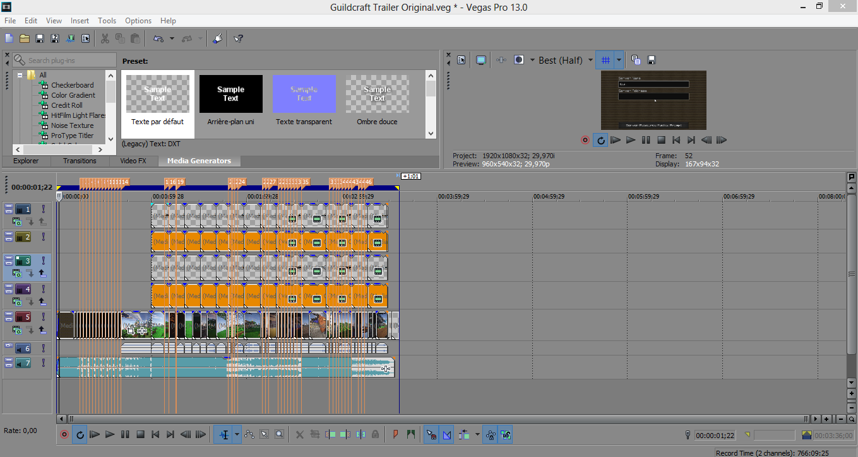Viewport: 858px width, 457px height.
Task: Click Record button in timeline transport
Action: [x=64, y=434]
